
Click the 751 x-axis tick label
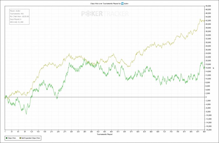[x=171, y=131]
